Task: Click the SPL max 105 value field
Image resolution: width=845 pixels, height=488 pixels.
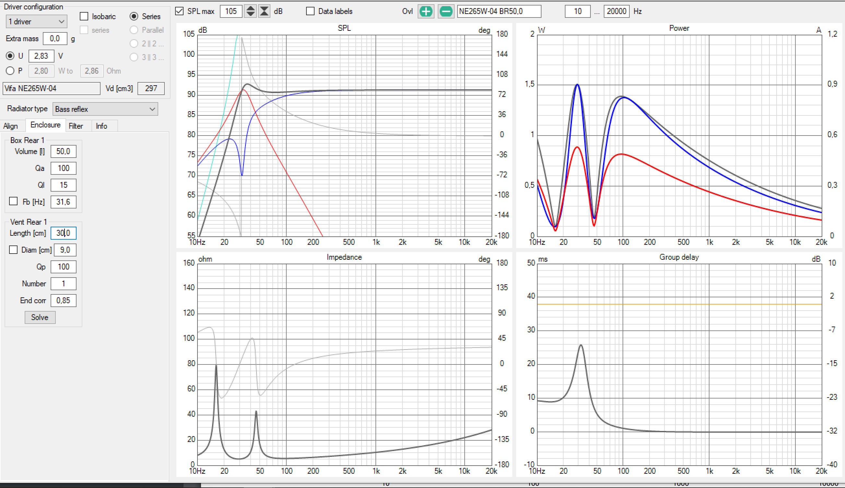Action: [231, 11]
